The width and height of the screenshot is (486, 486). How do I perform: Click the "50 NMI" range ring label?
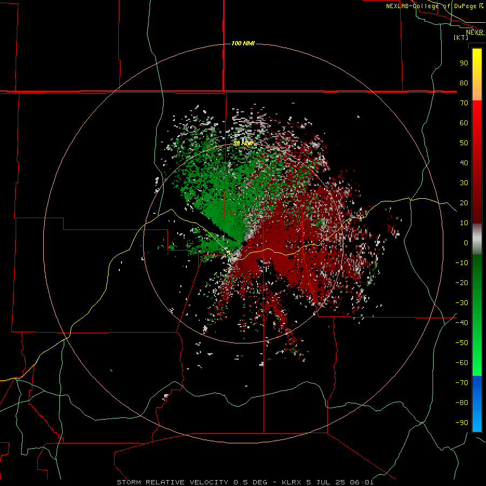click(x=243, y=143)
